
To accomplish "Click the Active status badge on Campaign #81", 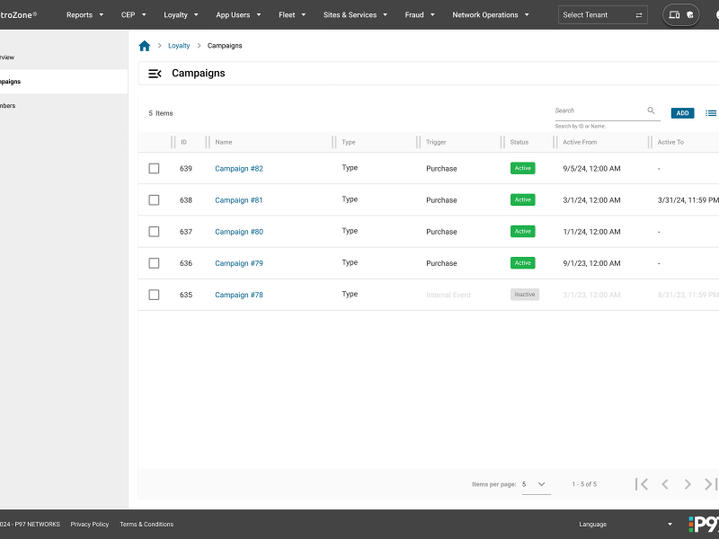I will pyautogui.click(x=522, y=199).
